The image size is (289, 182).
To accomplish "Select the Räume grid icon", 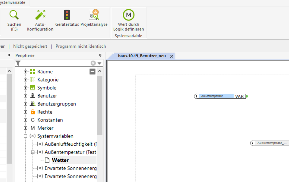I will pyautogui.click(x=32, y=71).
